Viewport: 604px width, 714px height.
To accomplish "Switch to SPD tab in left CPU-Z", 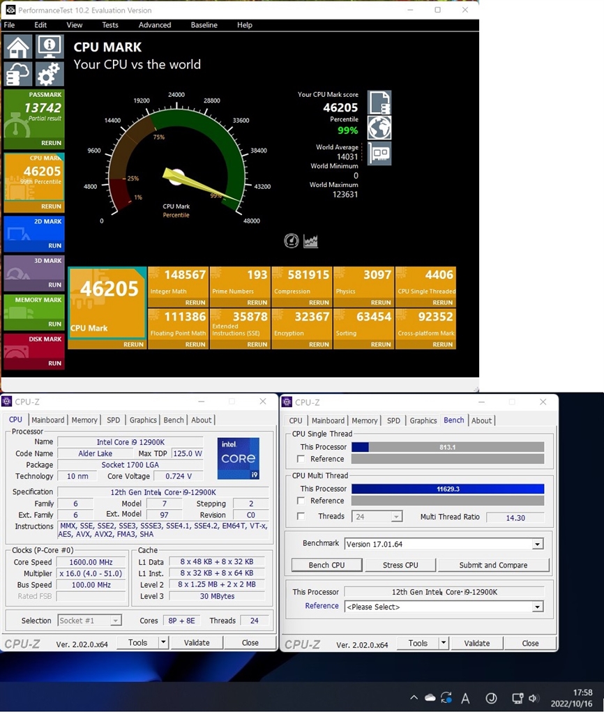I will [x=114, y=420].
